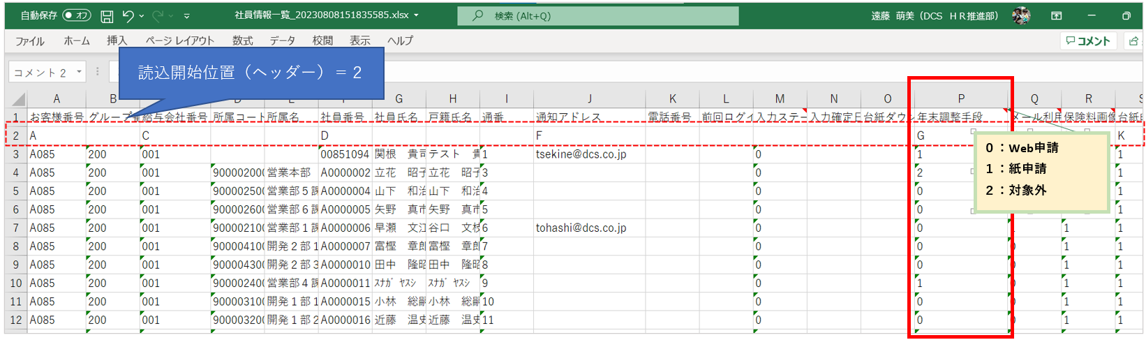
Task: Select column M header
Action: (x=780, y=99)
